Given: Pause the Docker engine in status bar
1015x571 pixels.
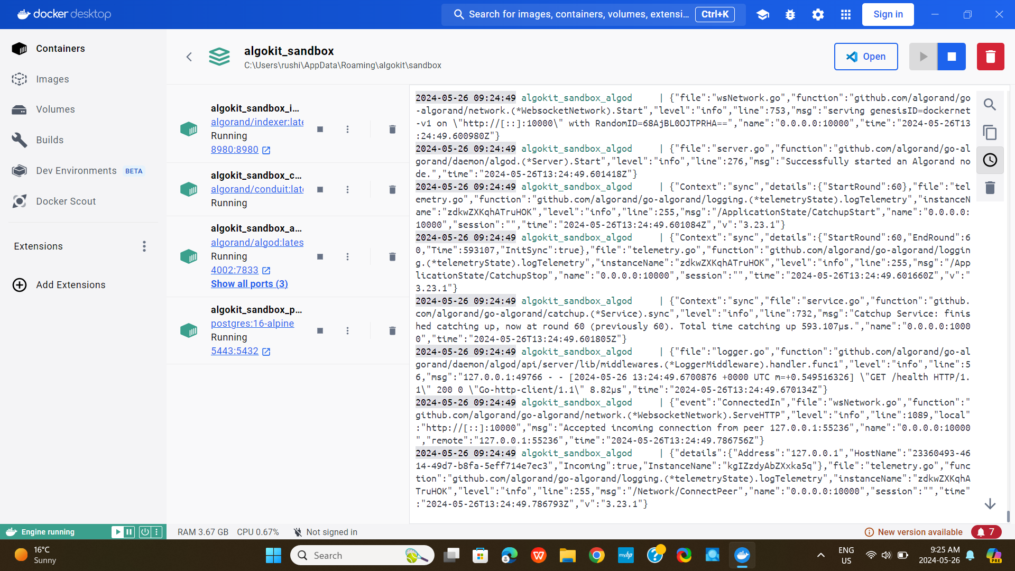Looking at the screenshot, I should point(130,532).
